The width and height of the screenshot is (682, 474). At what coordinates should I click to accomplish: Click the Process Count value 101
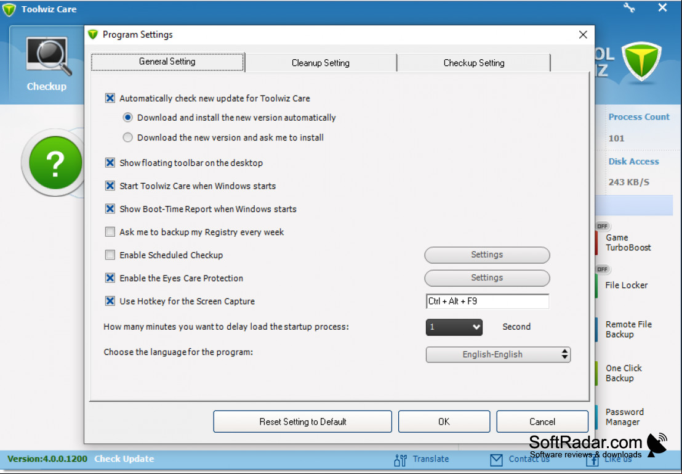(x=616, y=139)
